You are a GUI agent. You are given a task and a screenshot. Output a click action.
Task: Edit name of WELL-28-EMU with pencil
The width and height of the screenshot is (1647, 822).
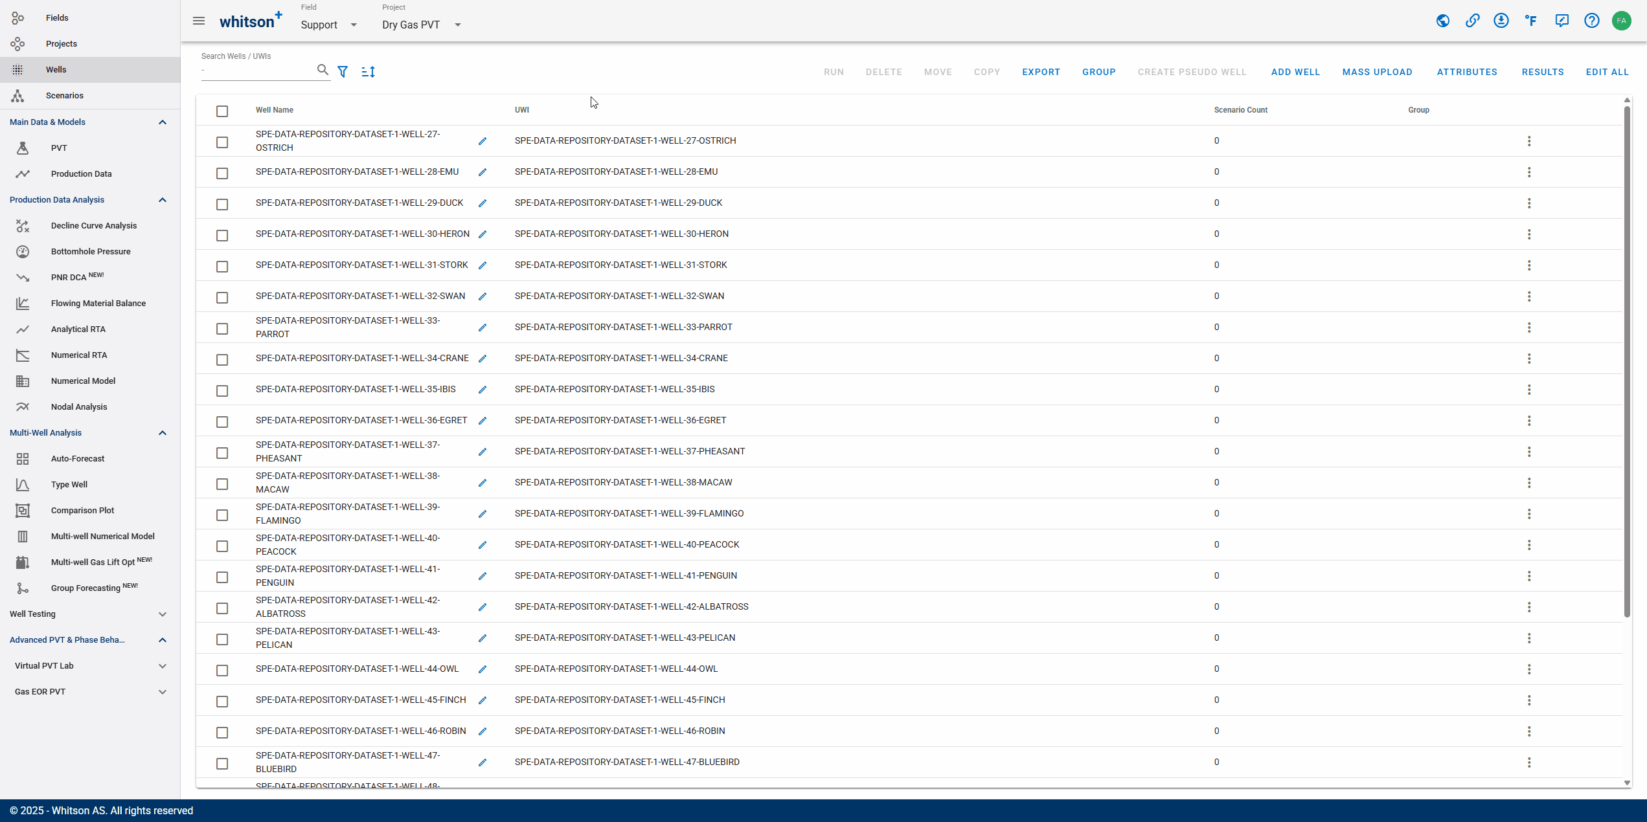tap(483, 172)
